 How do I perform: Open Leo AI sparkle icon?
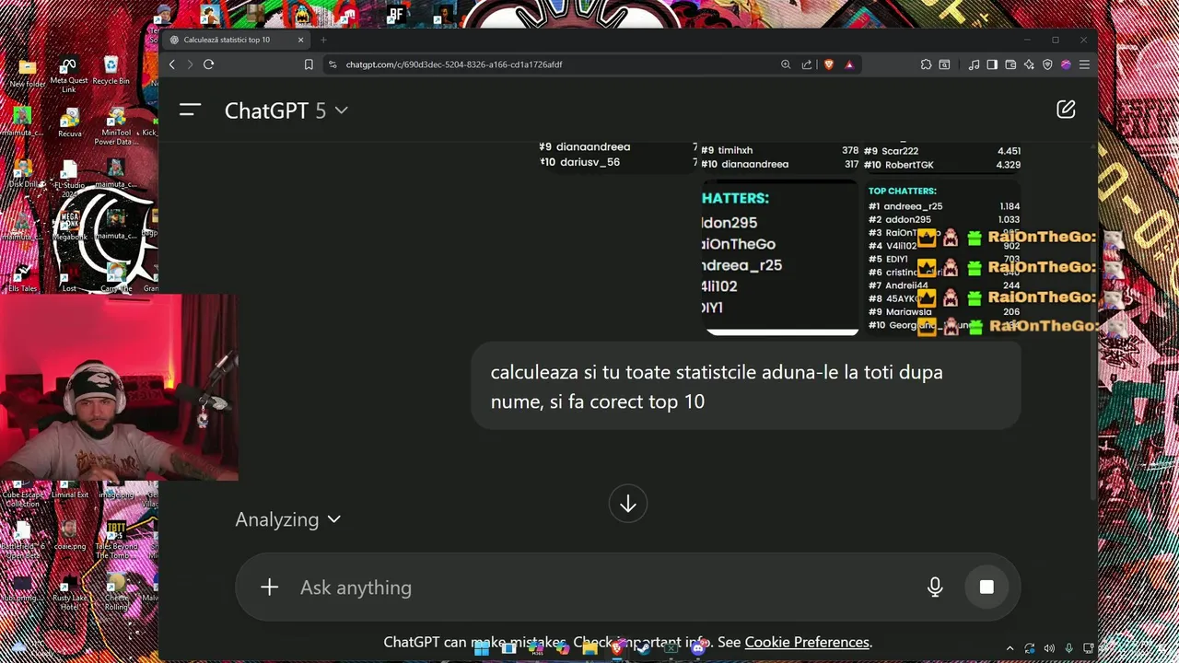click(1029, 64)
